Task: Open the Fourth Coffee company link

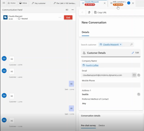Action: click(92, 65)
